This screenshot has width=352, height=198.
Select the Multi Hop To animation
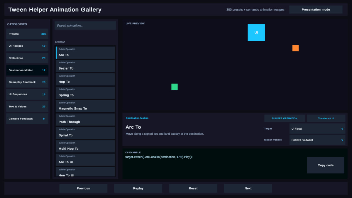click(x=85, y=146)
